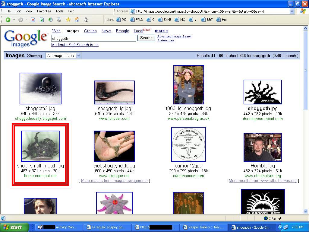Switch to Is regular sculpey go... taskbar window
The image size is (309, 232).
(107, 227)
